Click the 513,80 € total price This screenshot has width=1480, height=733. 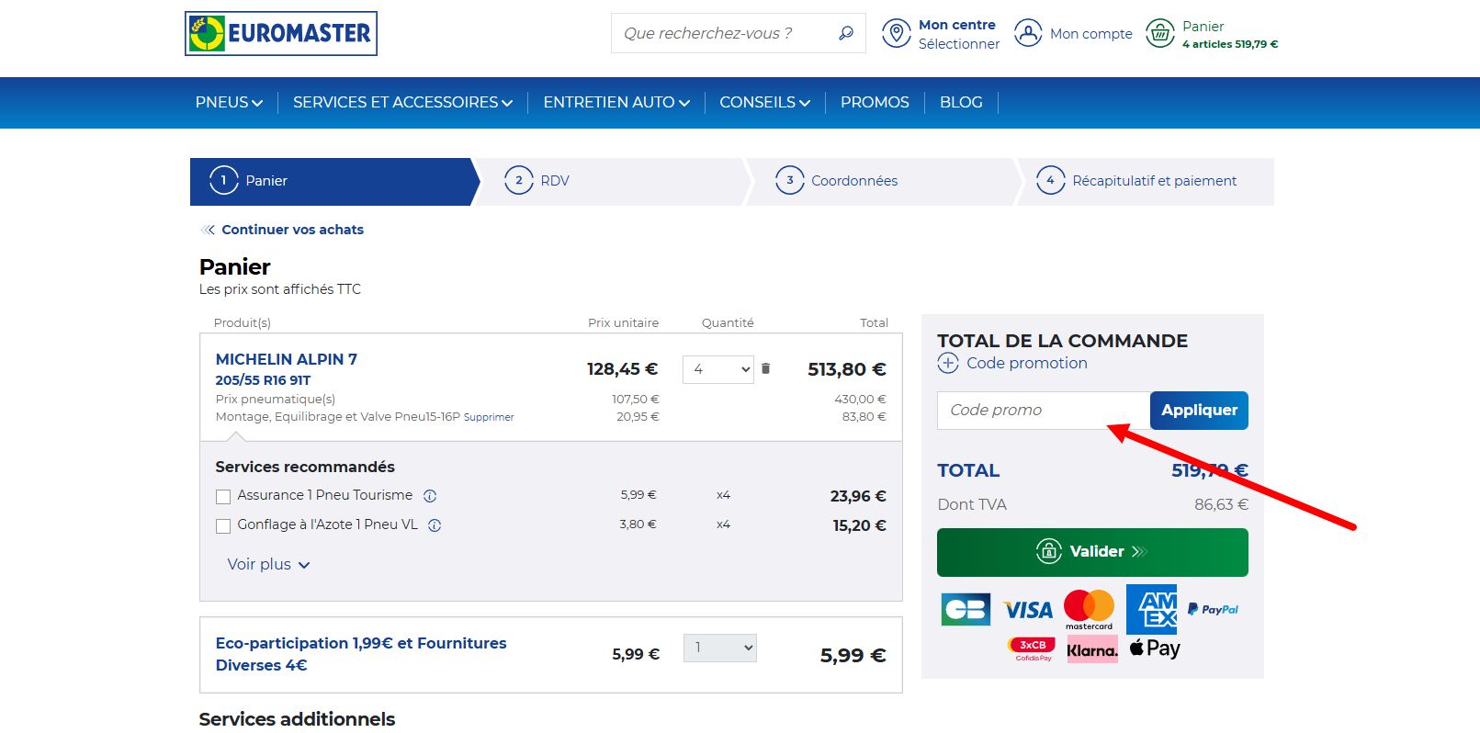pos(847,369)
